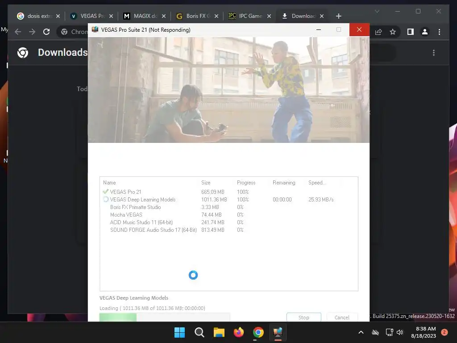Click the Cancel button in the installer
The height and width of the screenshot is (343, 457).
point(342,318)
